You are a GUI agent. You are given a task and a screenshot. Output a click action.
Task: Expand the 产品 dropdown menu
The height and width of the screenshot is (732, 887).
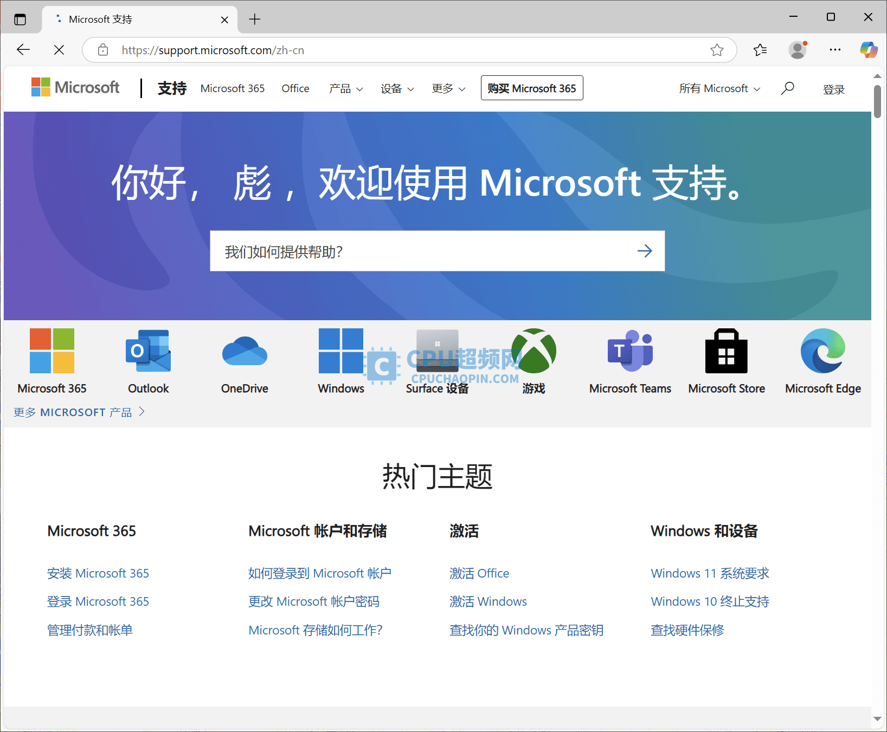[346, 88]
